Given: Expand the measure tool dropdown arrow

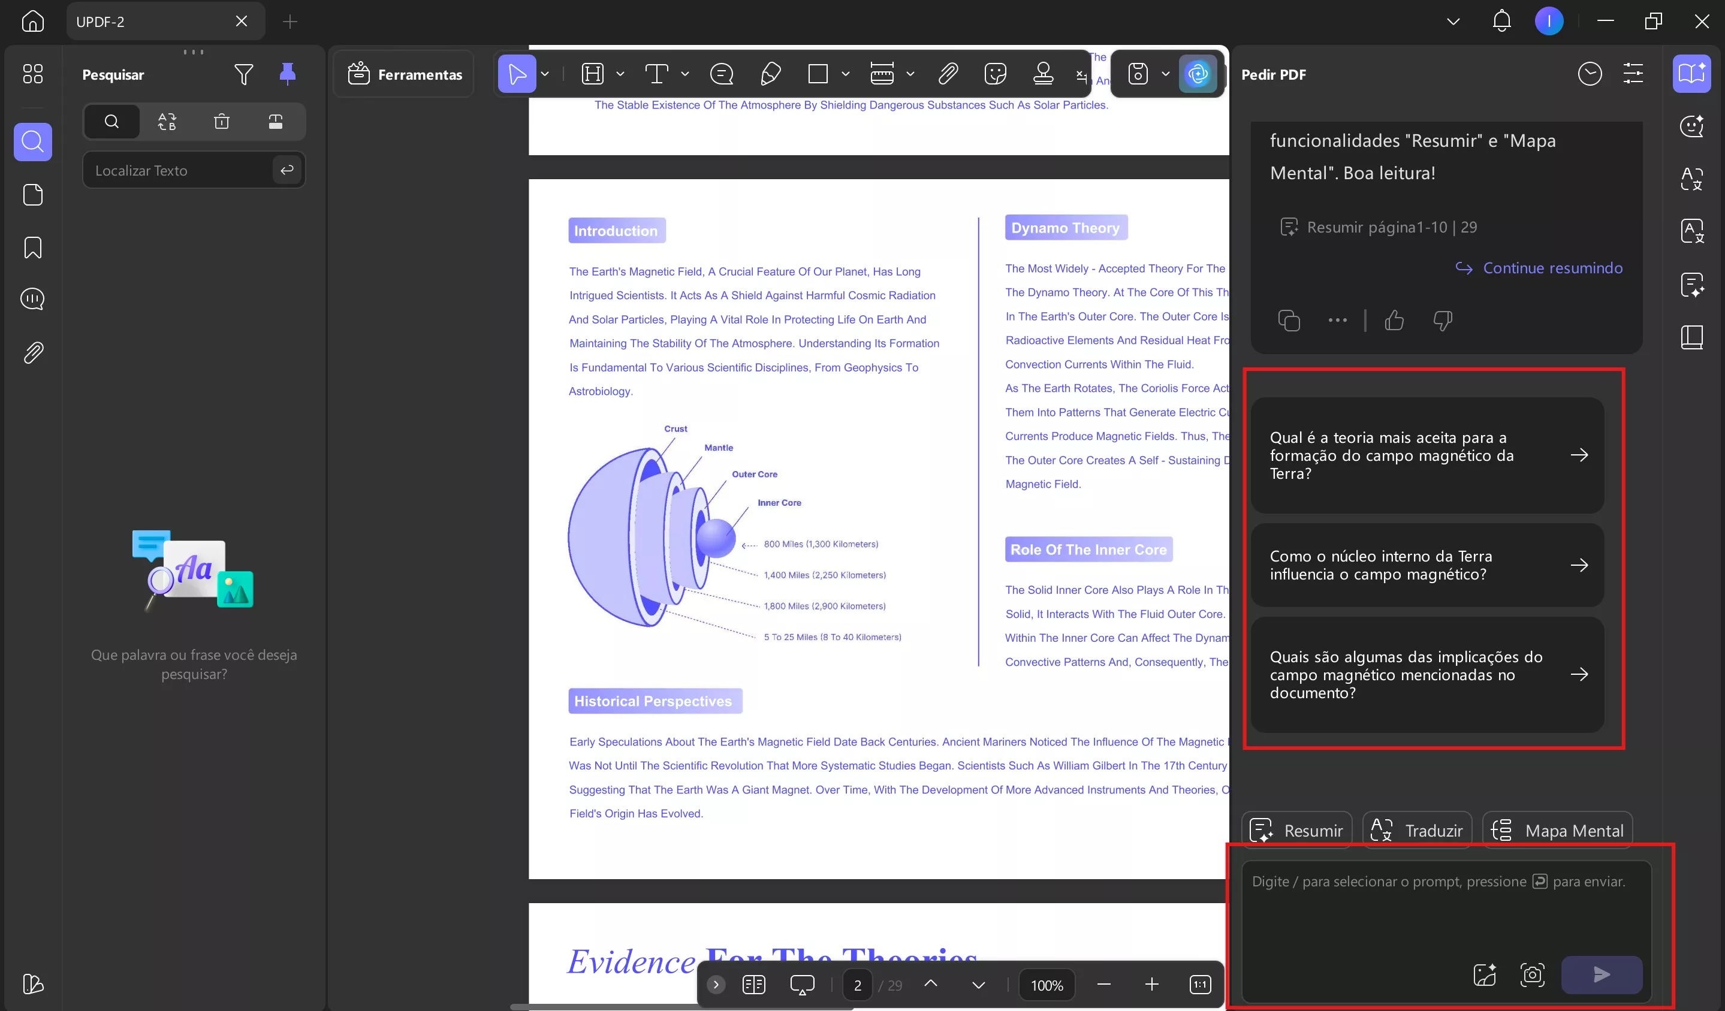Looking at the screenshot, I should (x=910, y=74).
